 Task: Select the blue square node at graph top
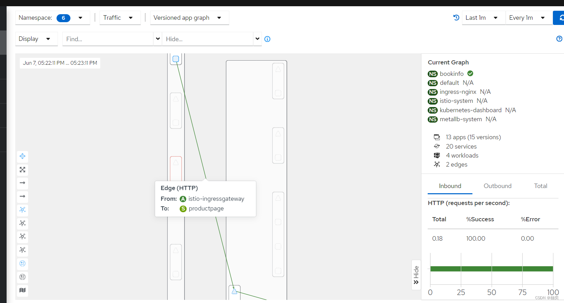176,59
